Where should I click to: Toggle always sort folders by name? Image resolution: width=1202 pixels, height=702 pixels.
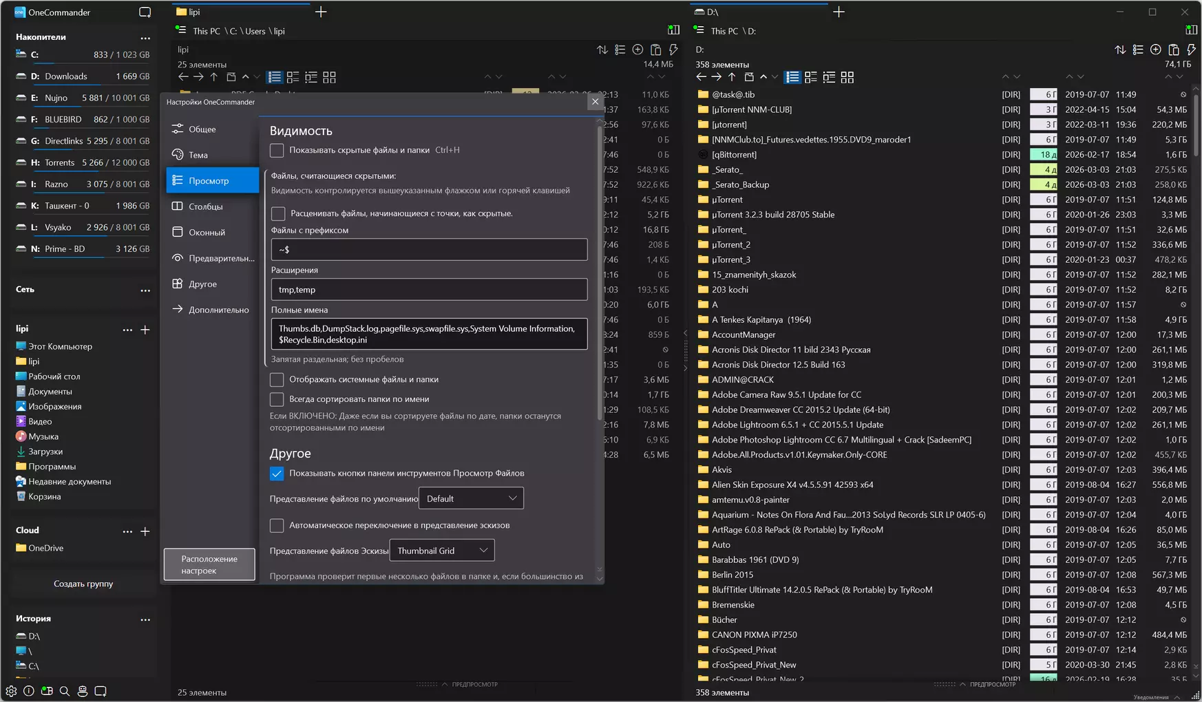pos(277,399)
